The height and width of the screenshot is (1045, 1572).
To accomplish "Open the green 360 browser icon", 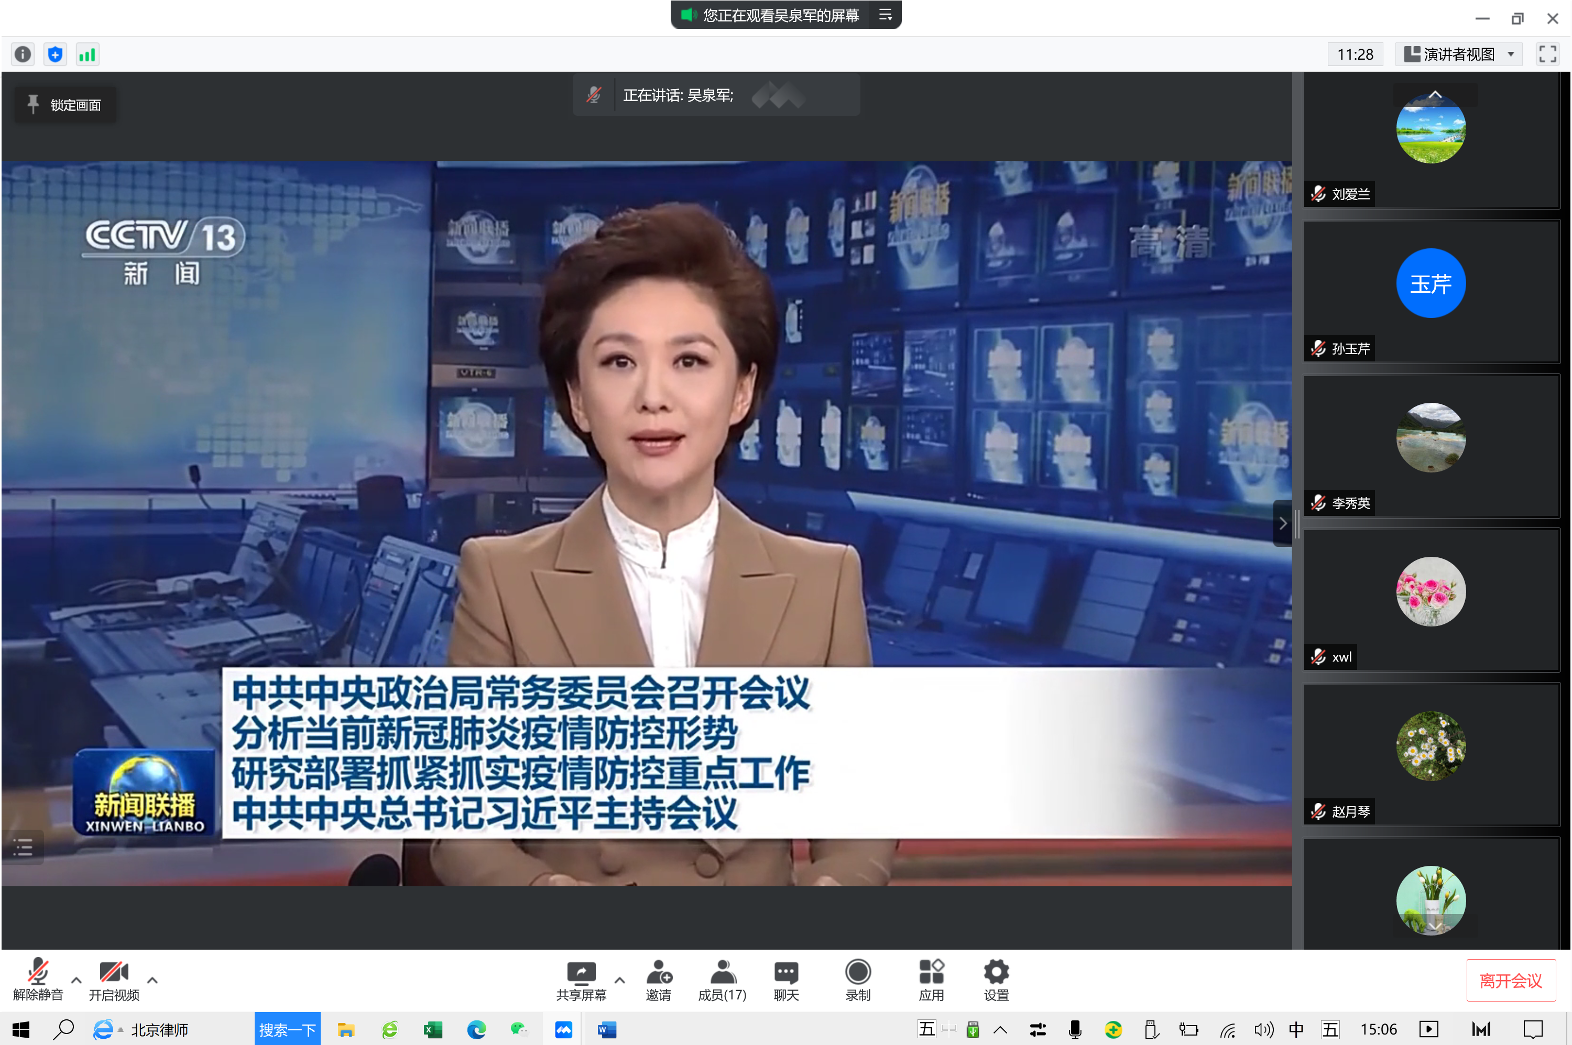I will (389, 1030).
